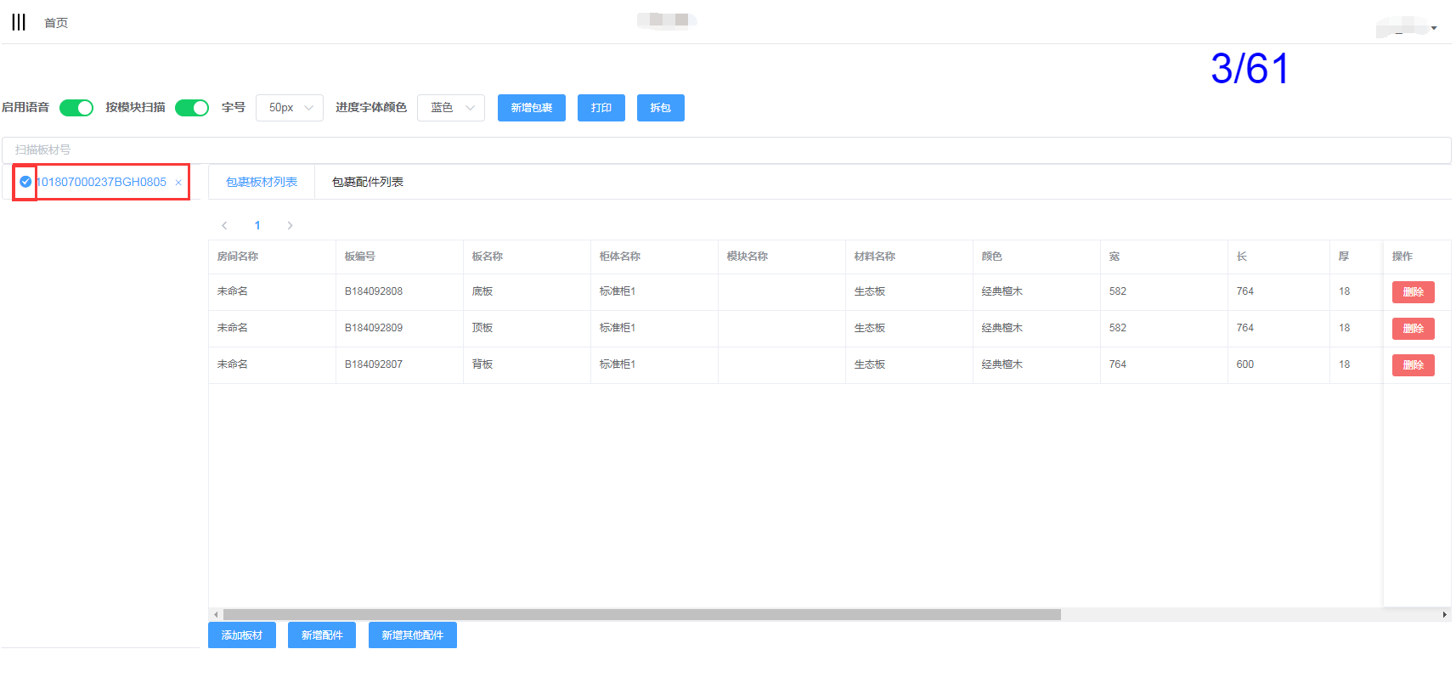
Task: Click the hamburger menu icon
Action: coord(19,22)
